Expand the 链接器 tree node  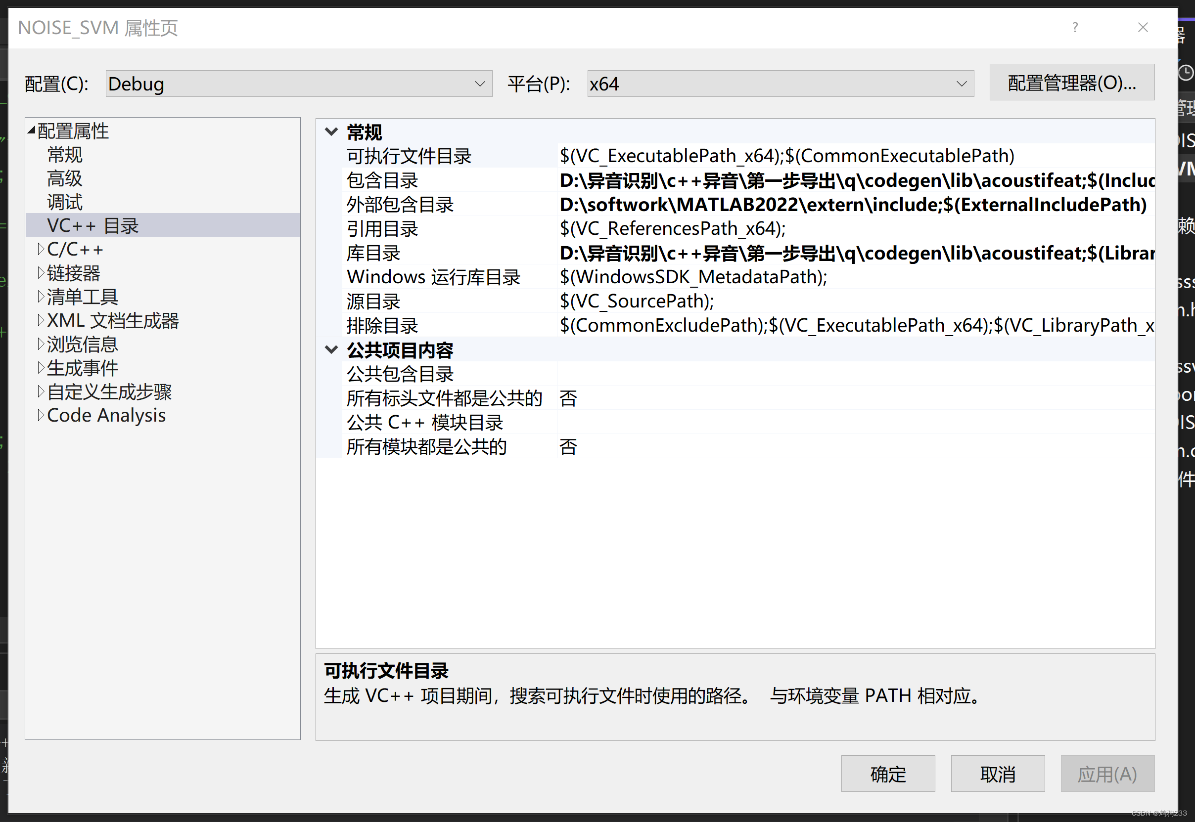coord(41,273)
